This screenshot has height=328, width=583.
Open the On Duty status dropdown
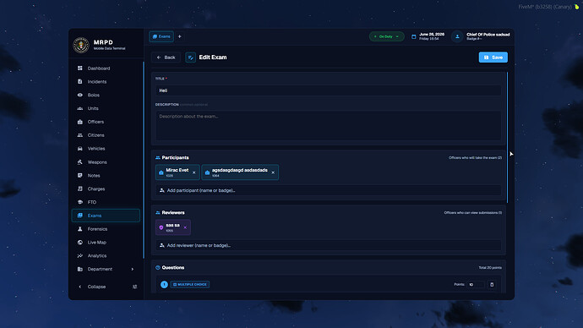[x=387, y=36]
